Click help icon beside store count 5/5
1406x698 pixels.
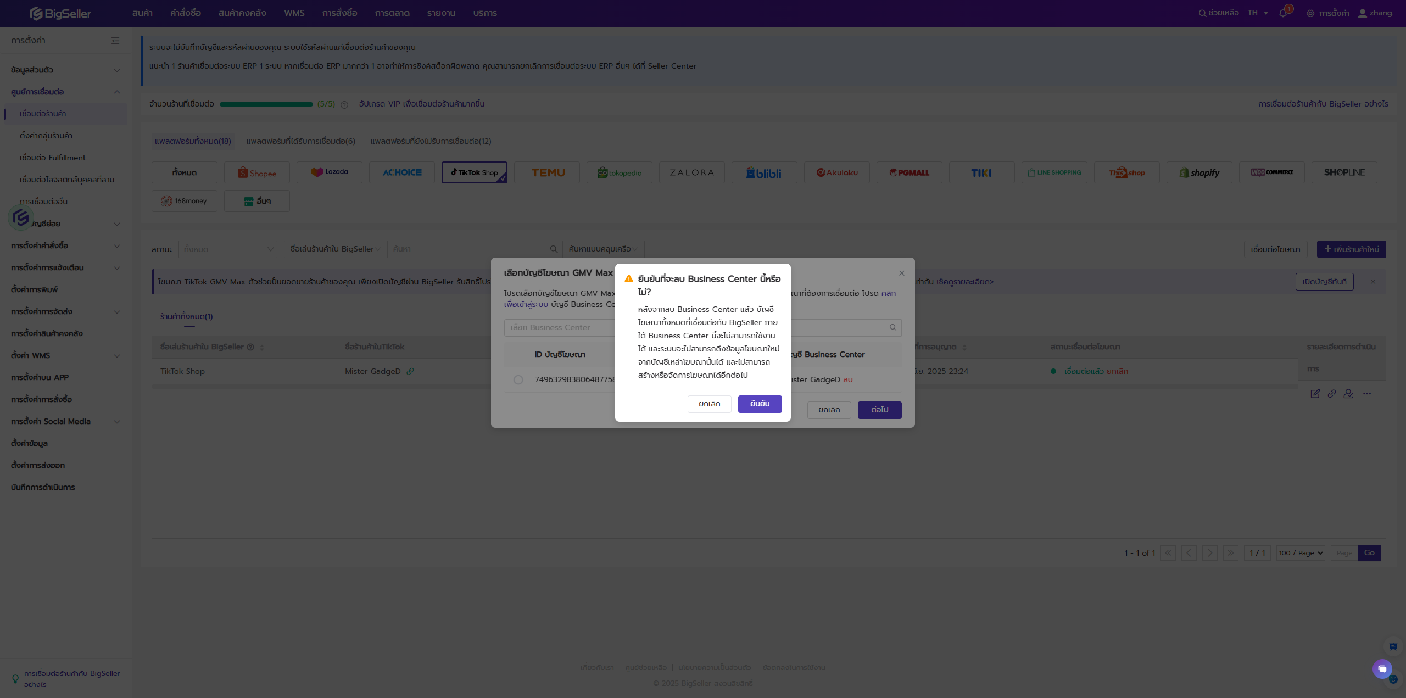[x=344, y=105]
